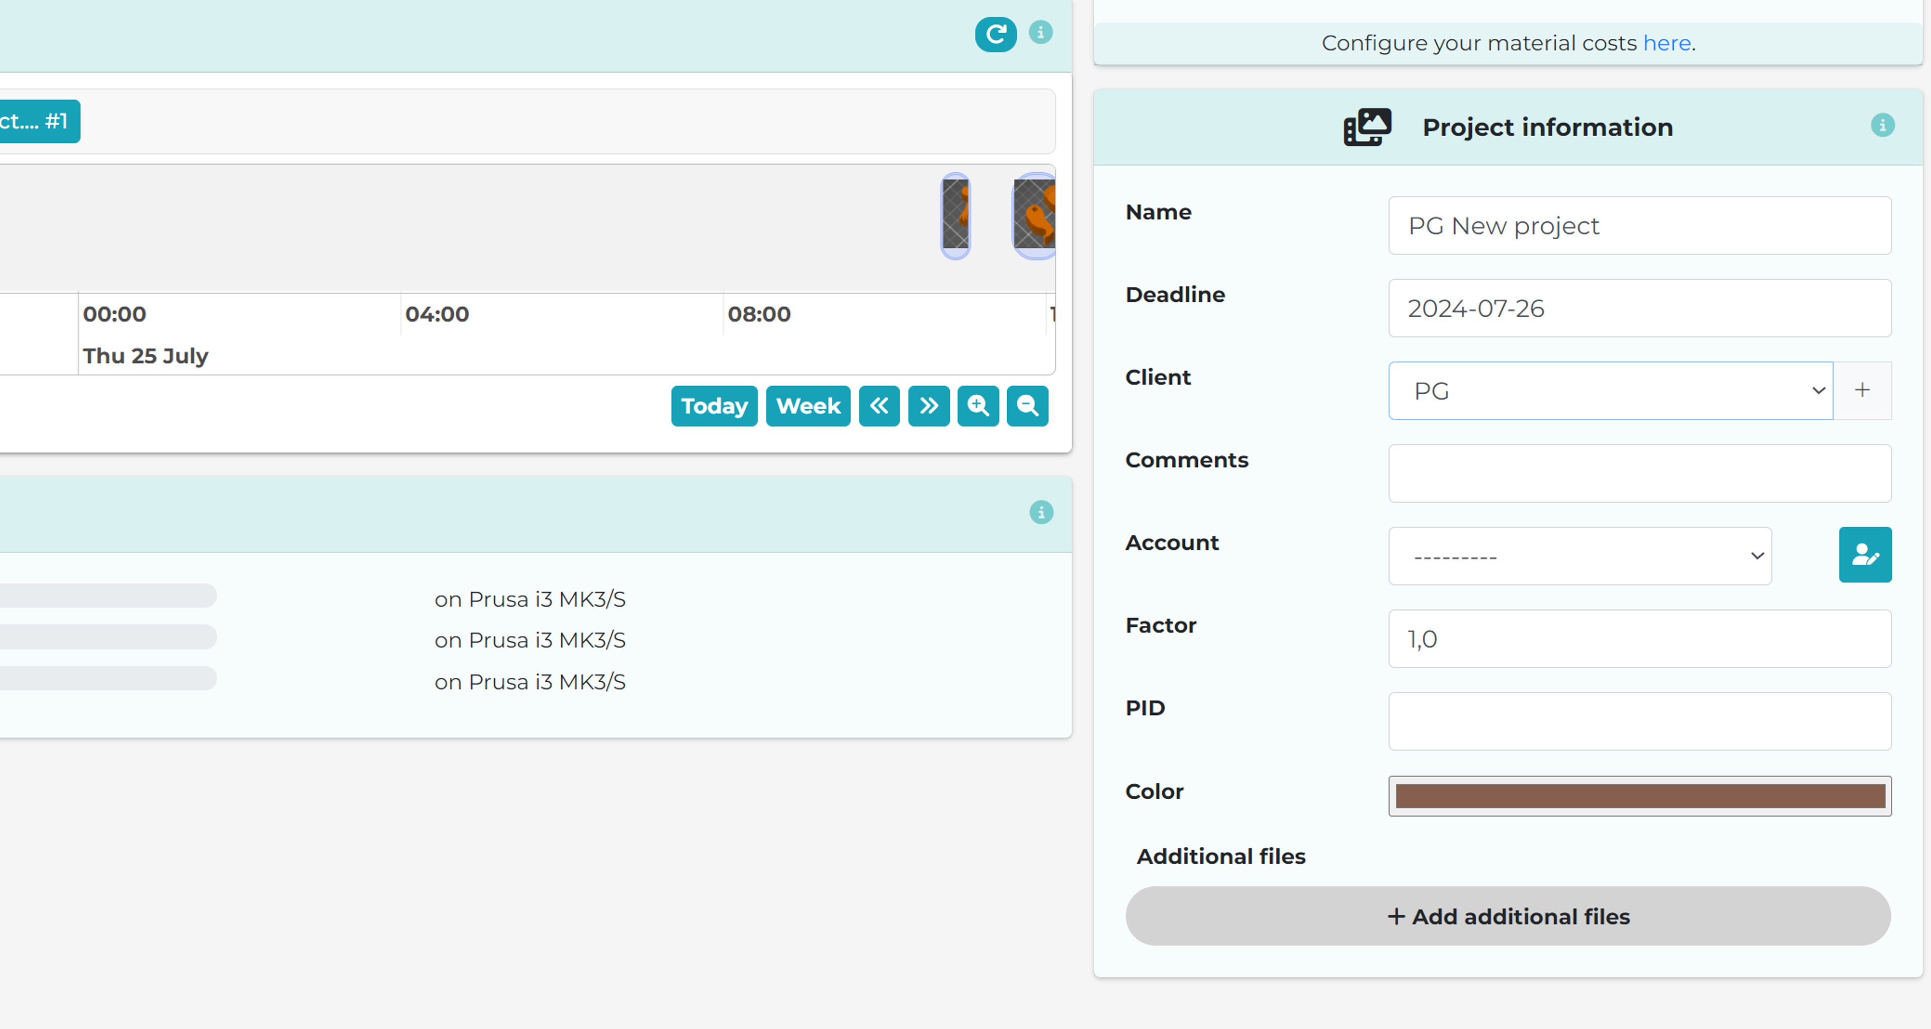Click the info icon beside refresh button

pos(1040,32)
